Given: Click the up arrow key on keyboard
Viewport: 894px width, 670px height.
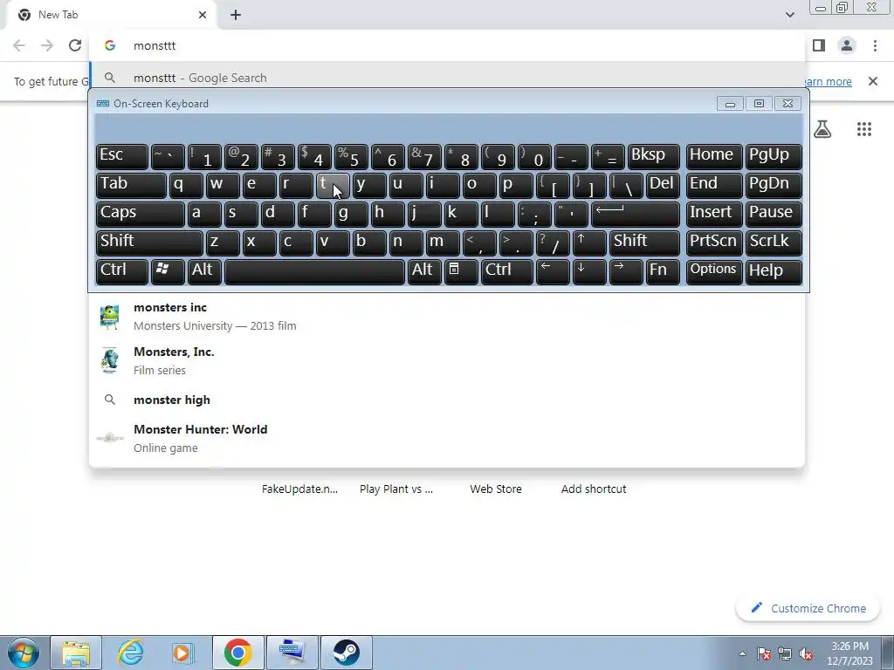Looking at the screenshot, I should [588, 243].
